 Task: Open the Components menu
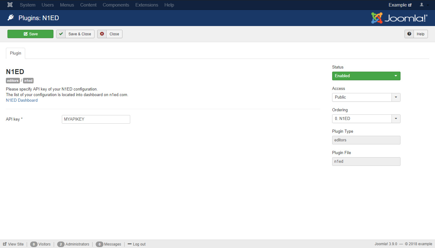116,5
